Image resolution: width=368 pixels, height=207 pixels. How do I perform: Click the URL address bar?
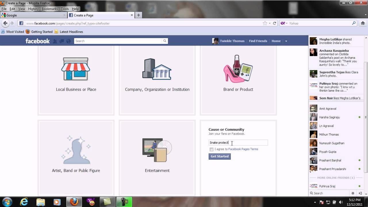click(144, 23)
